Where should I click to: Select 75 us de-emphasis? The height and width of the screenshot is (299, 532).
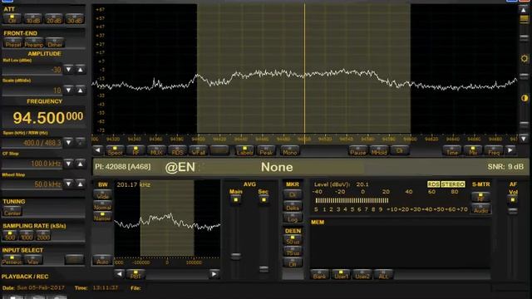point(293,252)
